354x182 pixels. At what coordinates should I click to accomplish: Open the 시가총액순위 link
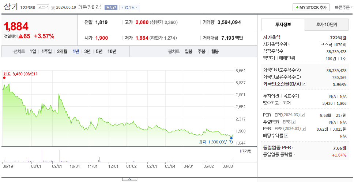tap(276, 44)
